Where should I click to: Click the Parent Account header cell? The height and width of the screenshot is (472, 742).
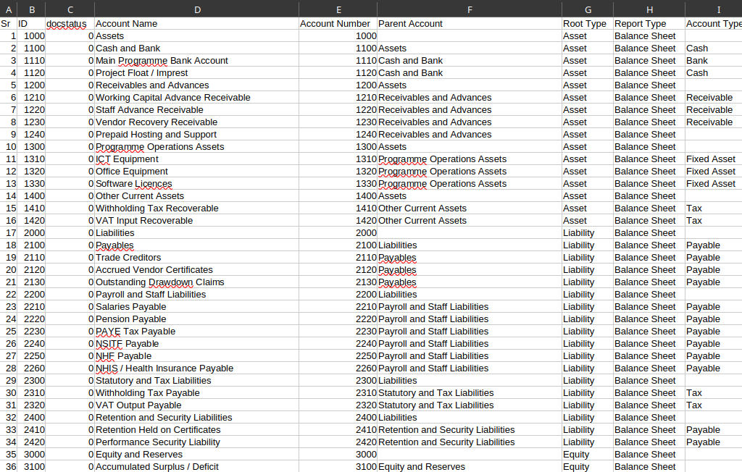[x=470, y=24]
